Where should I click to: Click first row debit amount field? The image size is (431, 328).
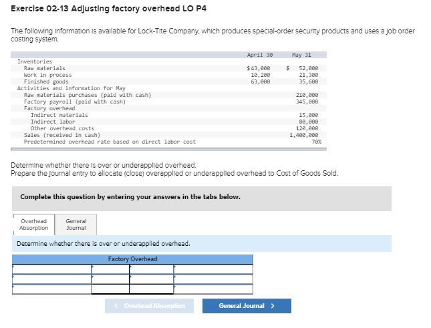[110, 269]
